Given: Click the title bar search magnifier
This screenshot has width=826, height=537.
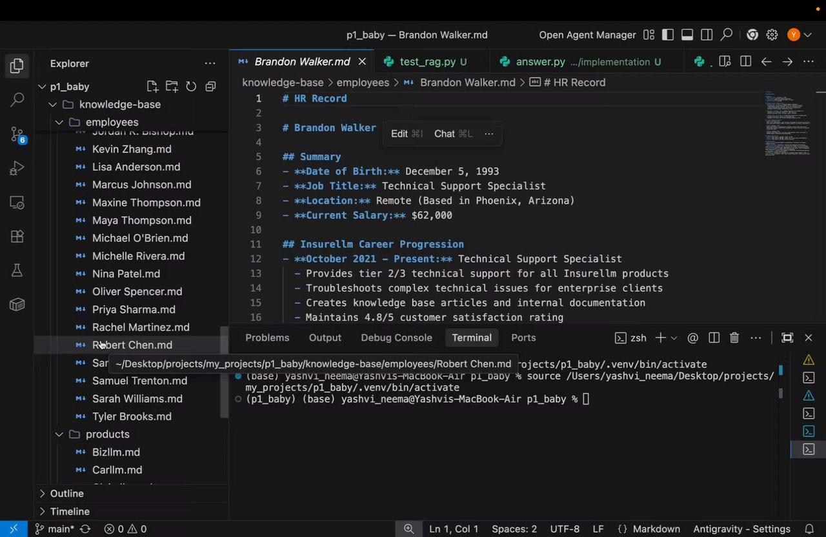Looking at the screenshot, I should point(727,35).
